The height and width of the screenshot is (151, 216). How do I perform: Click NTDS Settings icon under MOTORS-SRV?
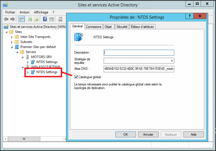point(33,62)
